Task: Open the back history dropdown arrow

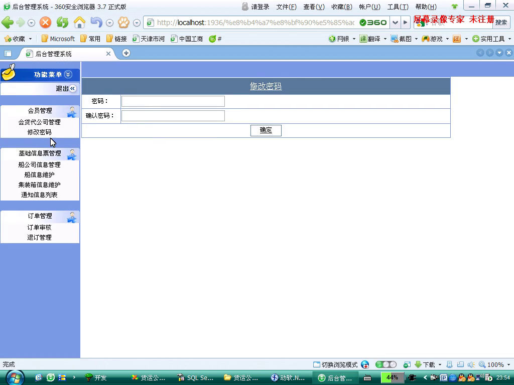Action: [32, 23]
